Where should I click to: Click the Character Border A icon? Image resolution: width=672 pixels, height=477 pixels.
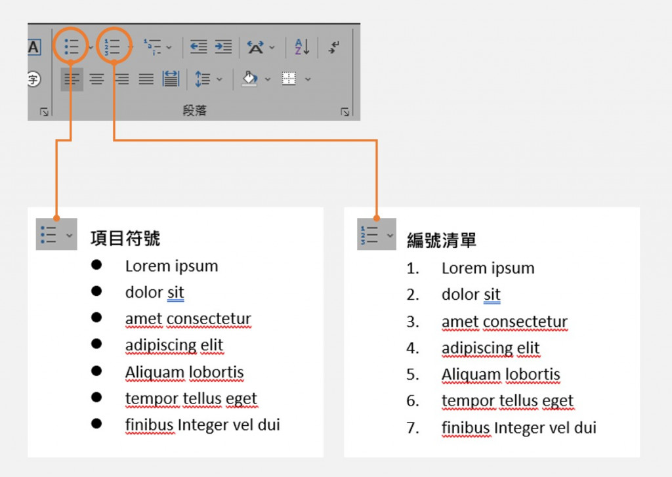pyautogui.click(x=34, y=47)
